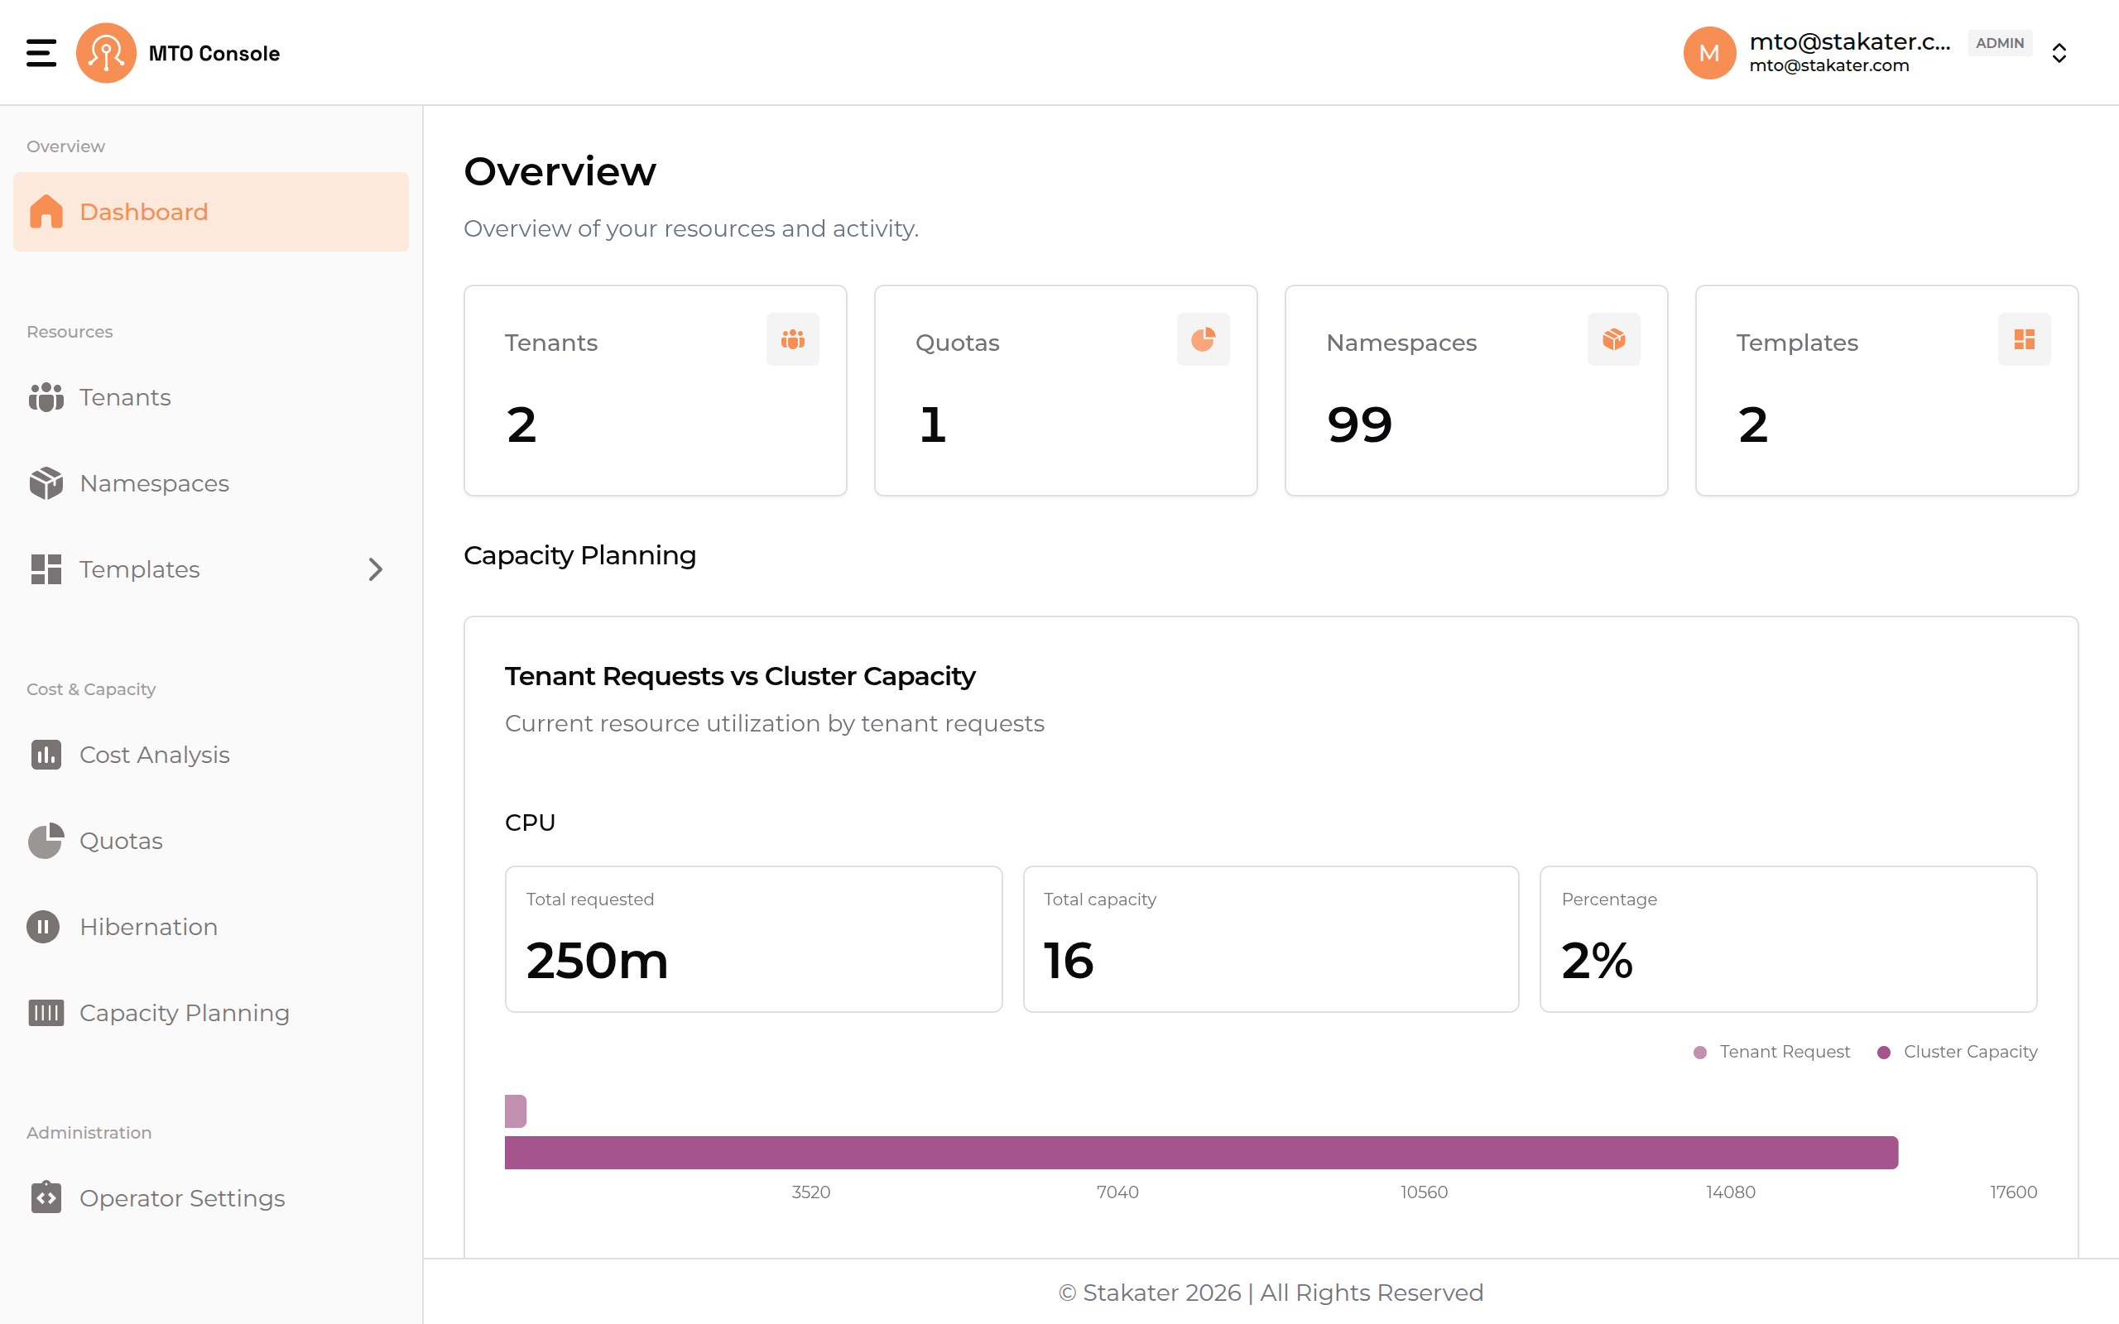Screen dimensions: 2119x1324
Task: Click the Templates card grid icon
Action: pyautogui.click(x=2025, y=339)
